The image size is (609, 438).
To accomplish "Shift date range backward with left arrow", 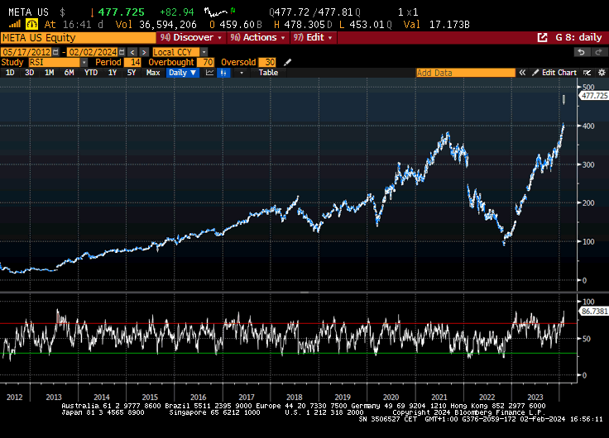I will tap(132, 52).
